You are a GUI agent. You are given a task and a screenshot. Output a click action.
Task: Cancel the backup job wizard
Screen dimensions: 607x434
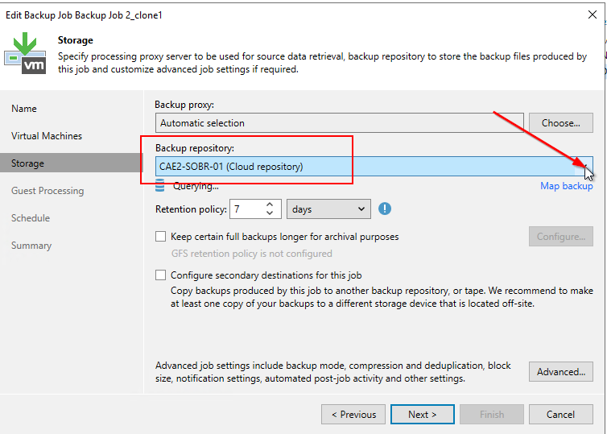[560, 414]
